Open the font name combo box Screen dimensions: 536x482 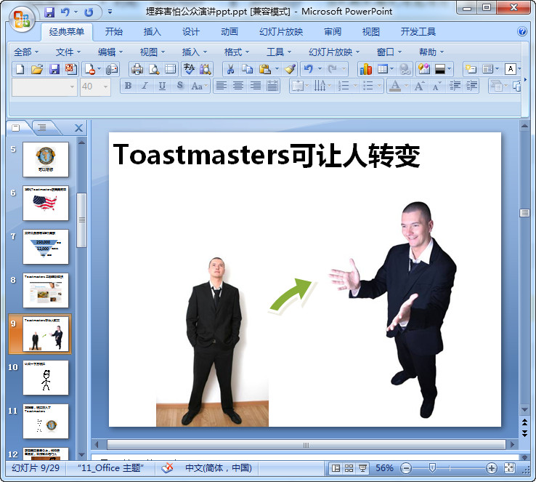pyautogui.click(x=44, y=87)
